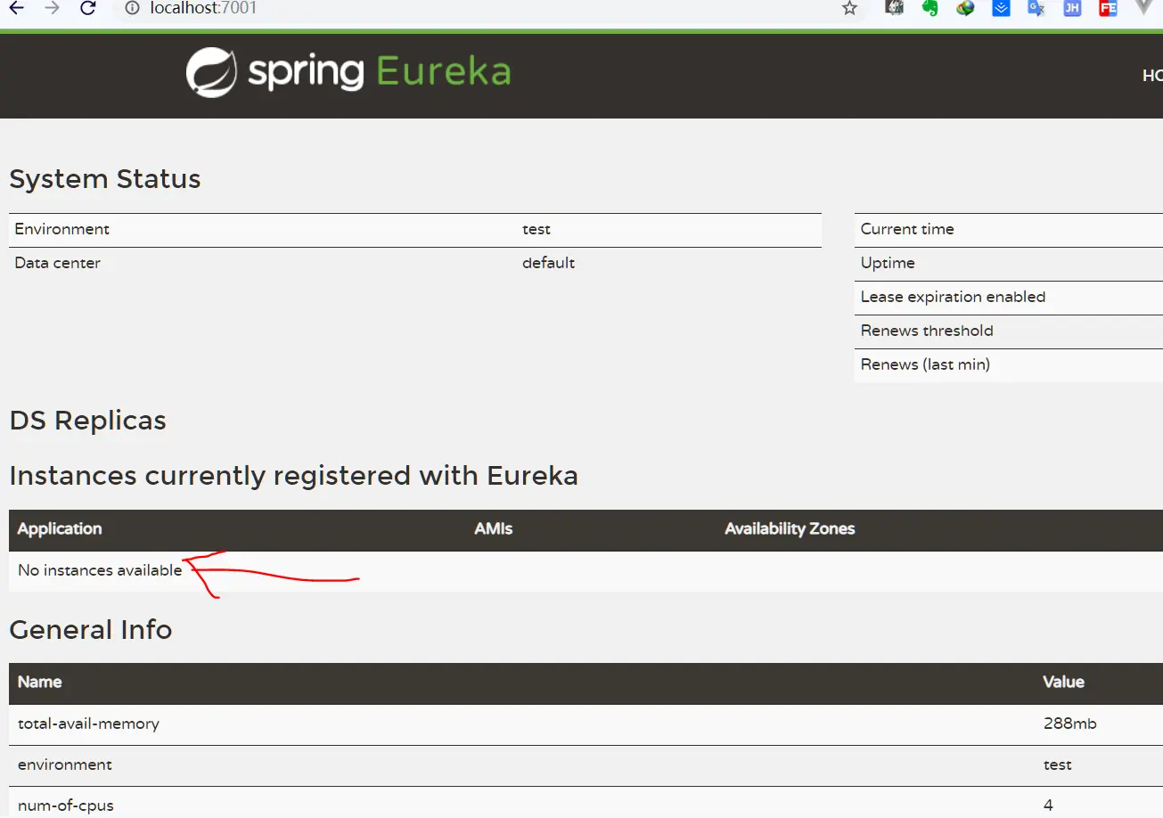This screenshot has width=1163, height=818.
Task: Open the blue download-arrow extension
Action: [x=1001, y=8]
